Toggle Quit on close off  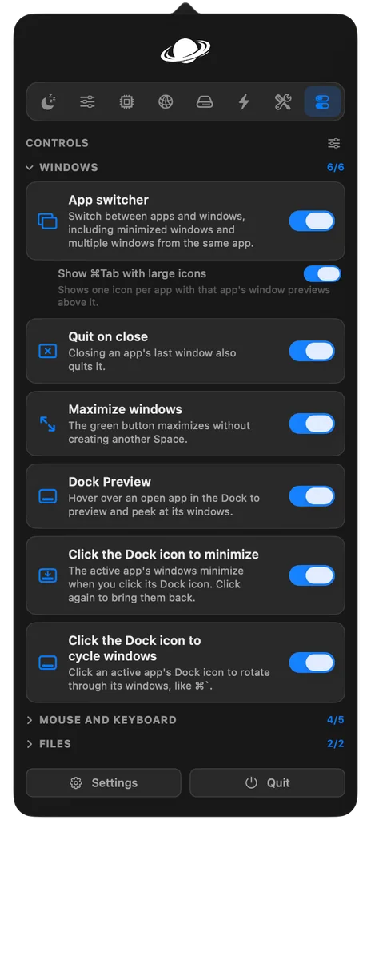pyautogui.click(x=312, y=351)
